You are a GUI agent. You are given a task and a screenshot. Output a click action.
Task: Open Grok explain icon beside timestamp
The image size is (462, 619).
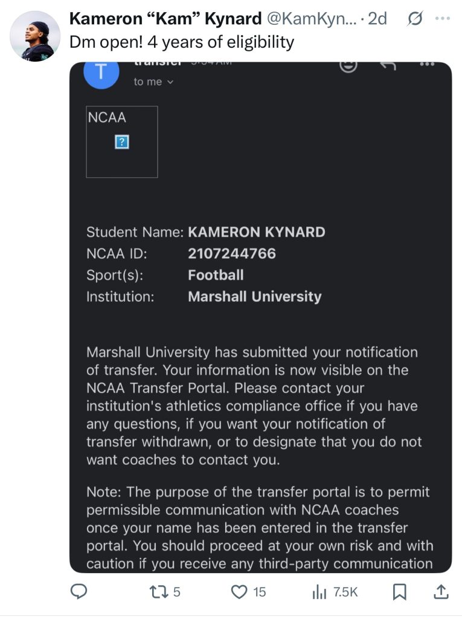pos(414,19)
